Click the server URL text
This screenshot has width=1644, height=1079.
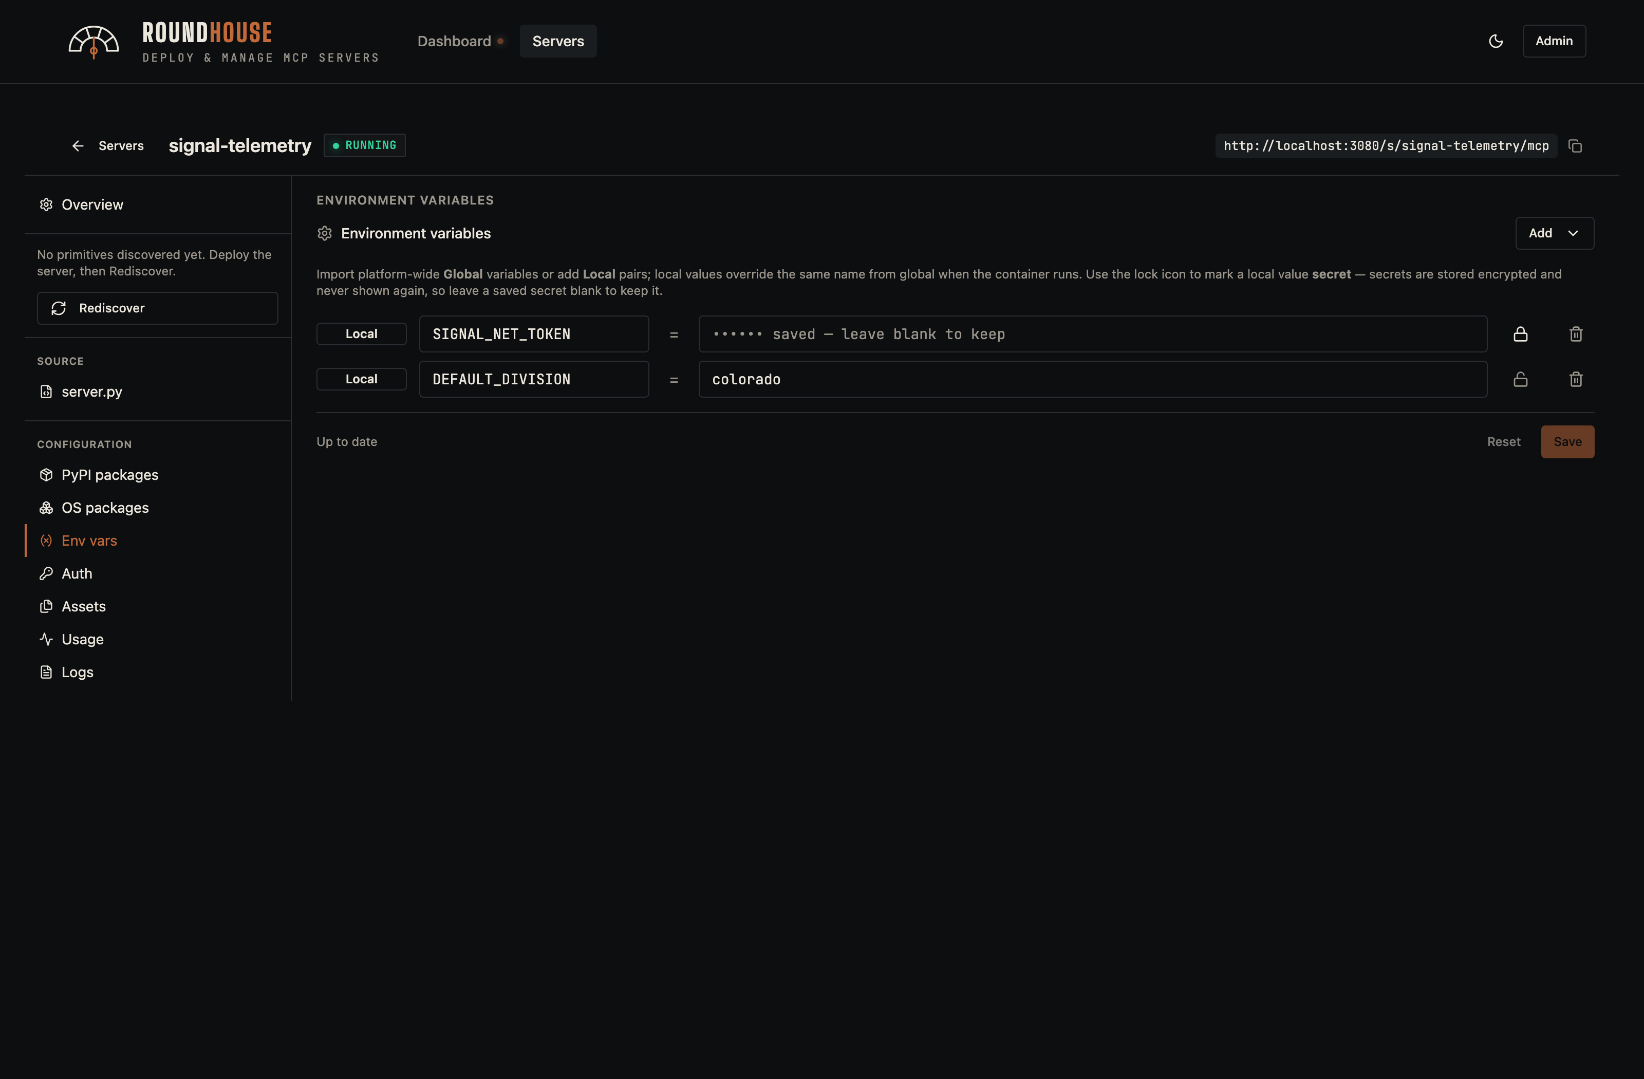click(1386, 146)
